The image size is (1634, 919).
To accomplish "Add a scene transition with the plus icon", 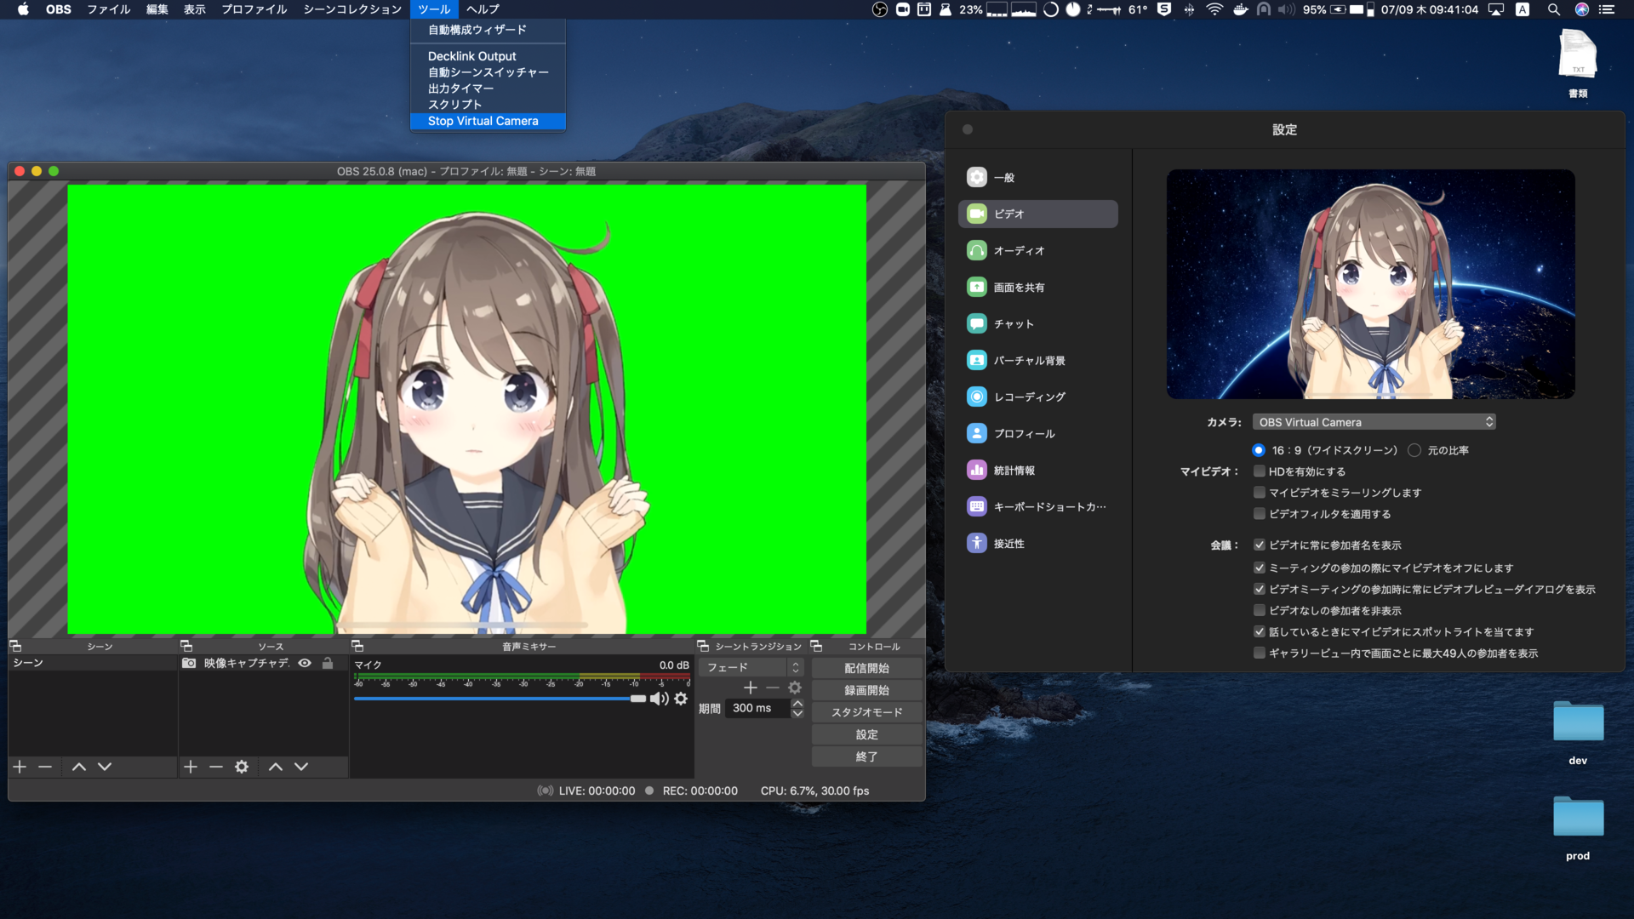I will [x=751, y=688].
